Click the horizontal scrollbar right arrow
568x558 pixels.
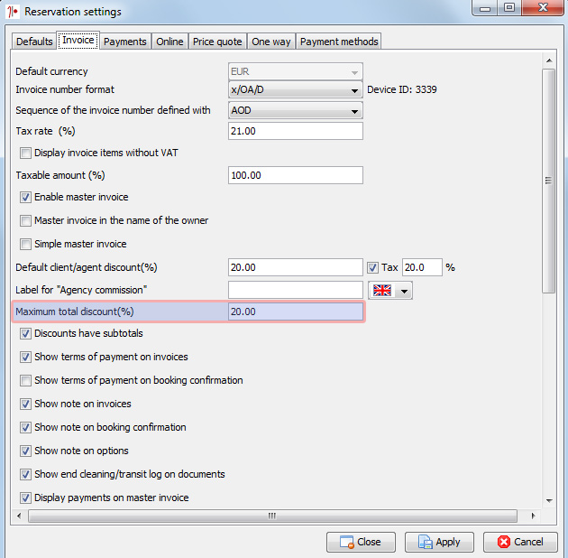click(x=533, y=516)
